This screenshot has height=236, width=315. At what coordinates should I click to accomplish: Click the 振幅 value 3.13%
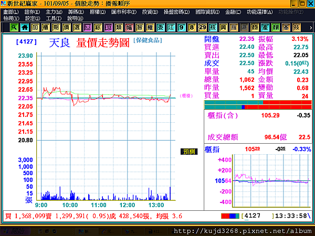[300, 39]
